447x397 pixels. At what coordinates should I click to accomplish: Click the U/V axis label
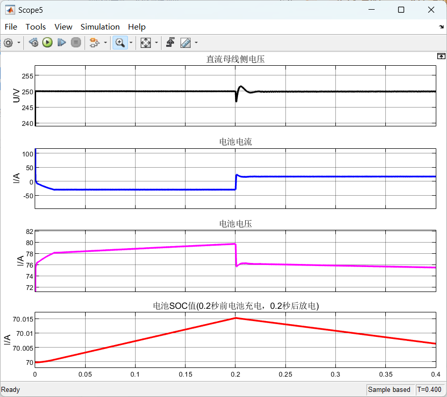click(x=16, y=95)
